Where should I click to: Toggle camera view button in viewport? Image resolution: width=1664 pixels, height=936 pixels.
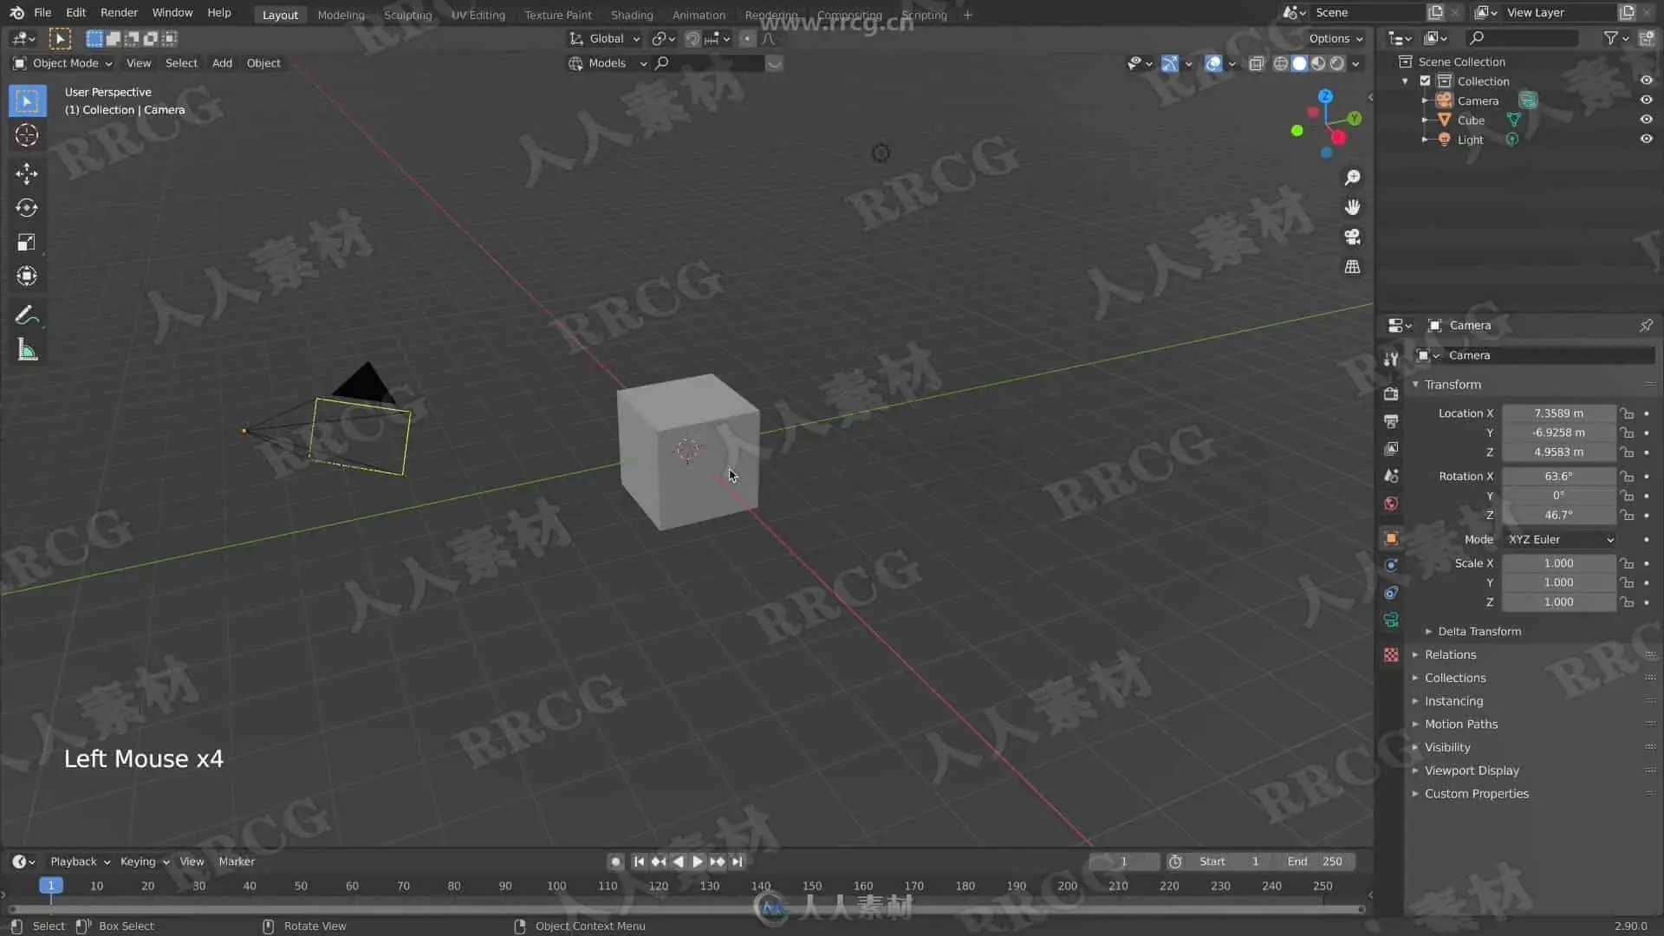[1352, 237]
